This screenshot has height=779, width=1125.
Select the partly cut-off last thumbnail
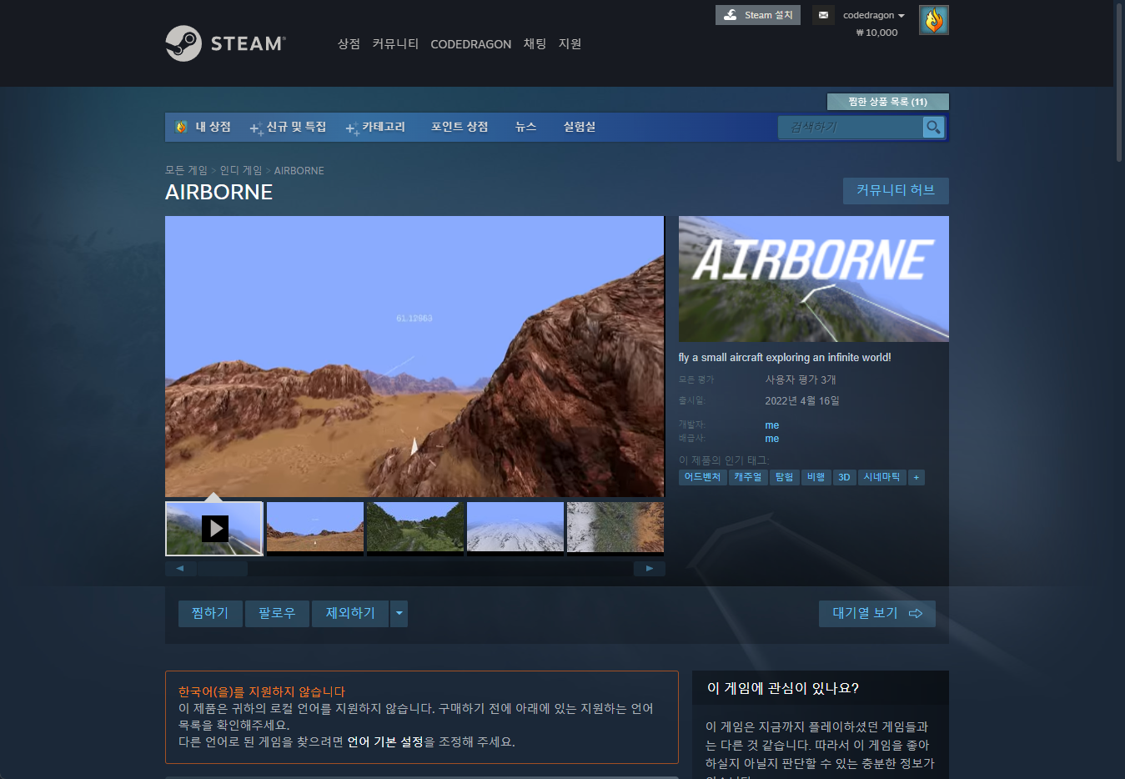(615, 527)
